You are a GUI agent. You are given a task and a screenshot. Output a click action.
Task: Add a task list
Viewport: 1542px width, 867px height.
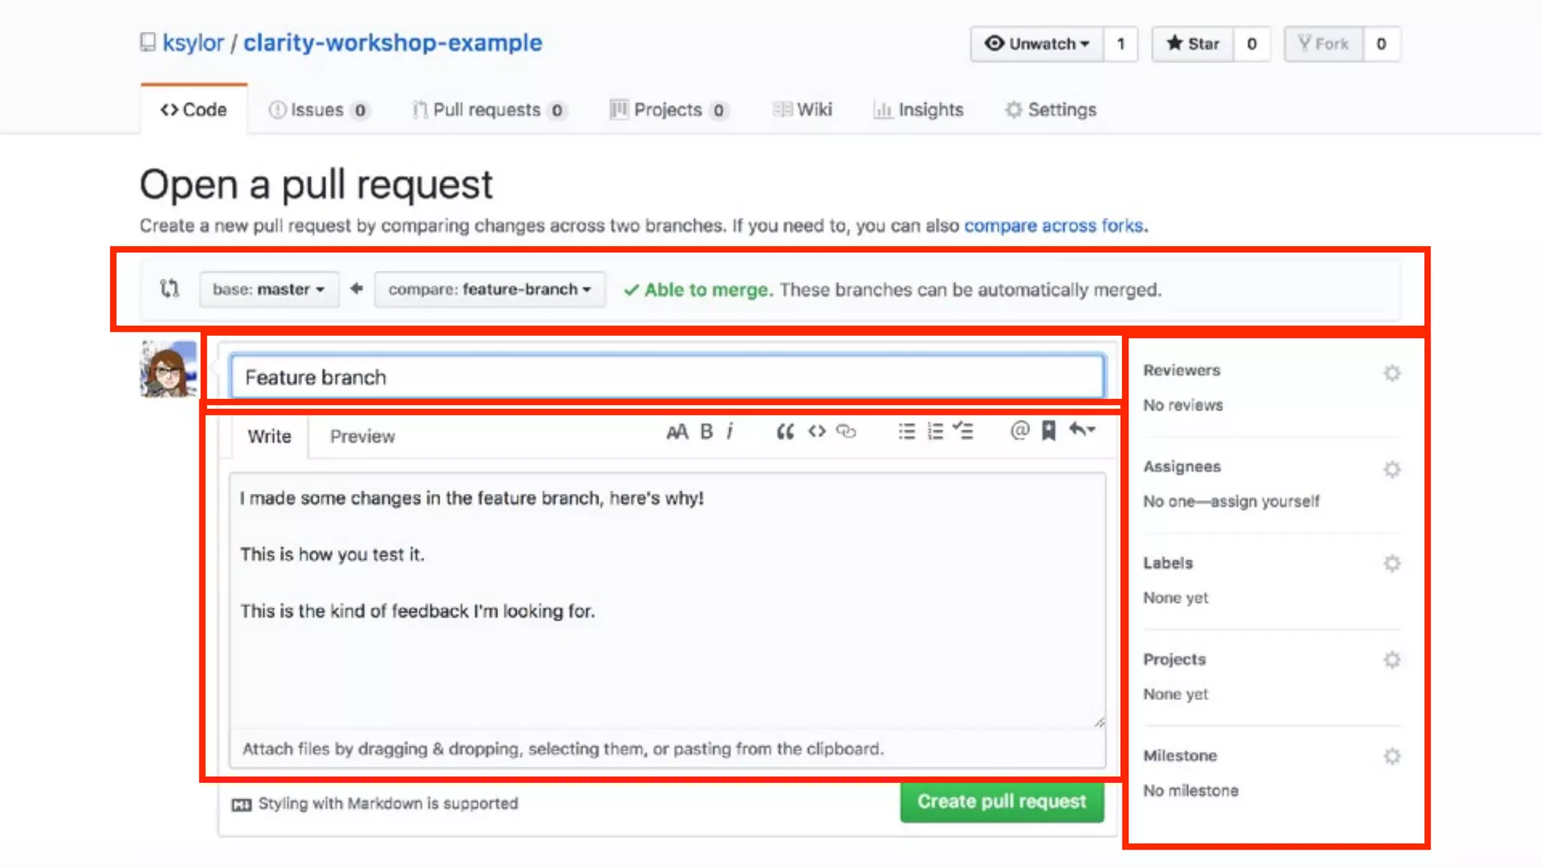pyautogui.click(x=963, y=431)
